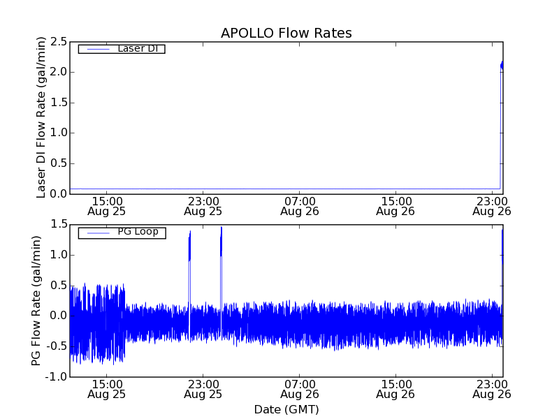
Task: Click the Laser DI spike near 2.0 gal/min
Action: click(501, 66)
